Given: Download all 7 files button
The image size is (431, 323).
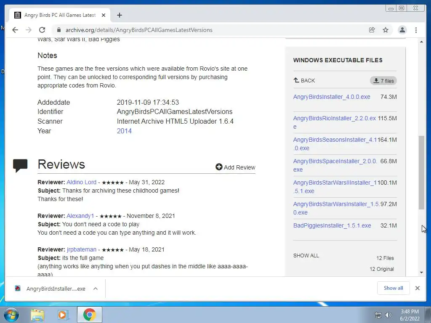Looking at the screenshot, I should tap(383, 81).
